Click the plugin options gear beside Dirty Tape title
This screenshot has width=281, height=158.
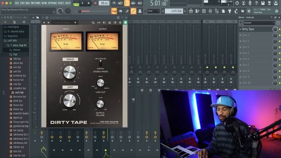[x=47, y=18]
